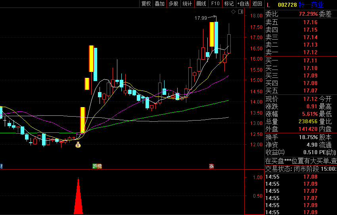The width and height of the screenshot is (337, 215).
Task: Click the 标记 mark button
Action: [x=229, y=4]
